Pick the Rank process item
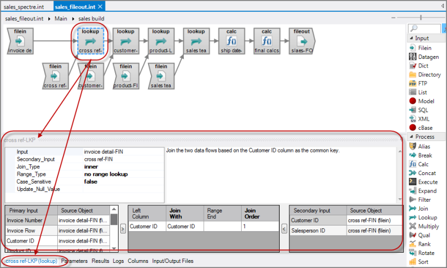Viewport: 447px width, 268px height. click(x=420, y=244)
